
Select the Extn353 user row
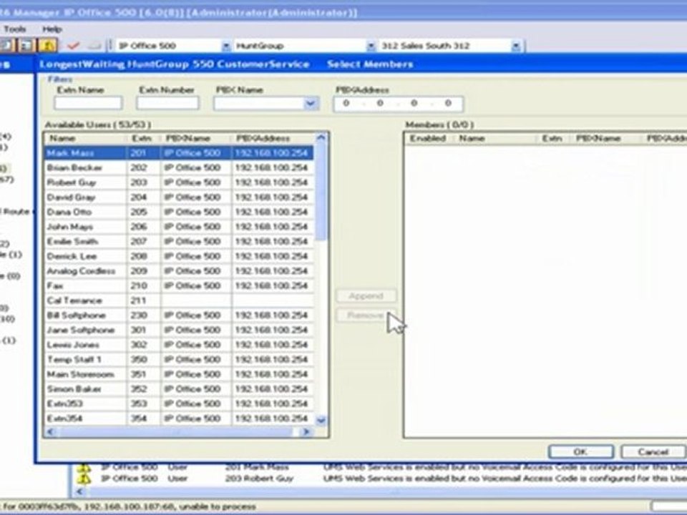pos(179,403)
